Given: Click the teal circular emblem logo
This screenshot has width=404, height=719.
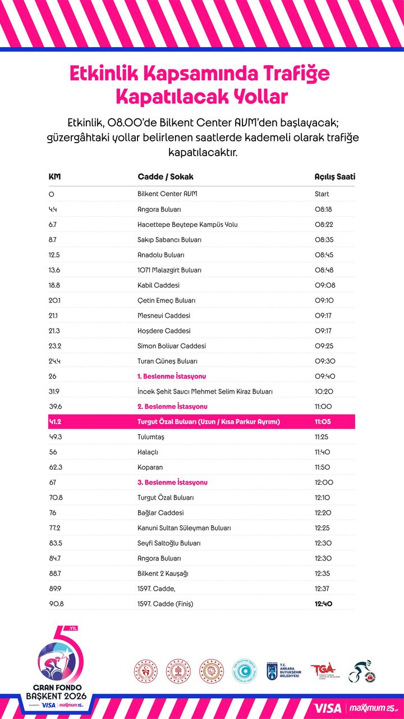Looking at the screenshot, I should (244, 671).
